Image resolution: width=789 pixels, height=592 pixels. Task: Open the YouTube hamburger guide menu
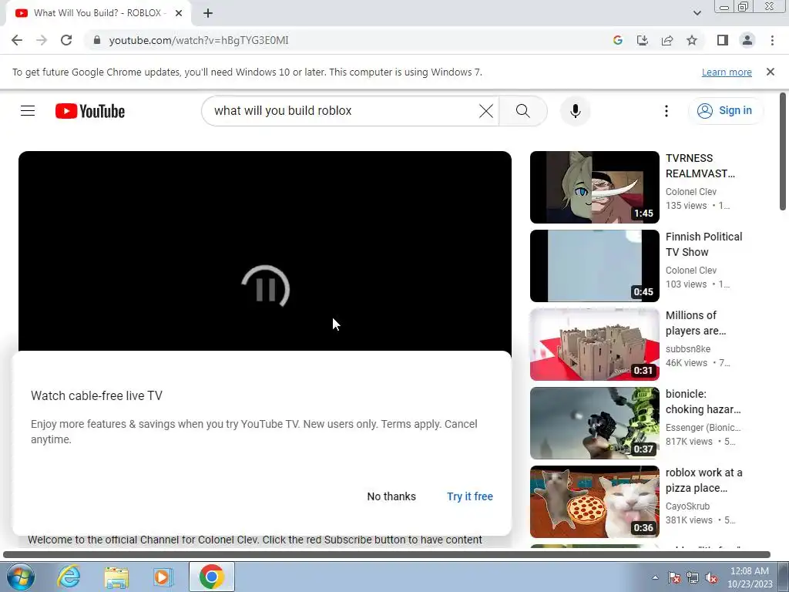pos(28,111)
